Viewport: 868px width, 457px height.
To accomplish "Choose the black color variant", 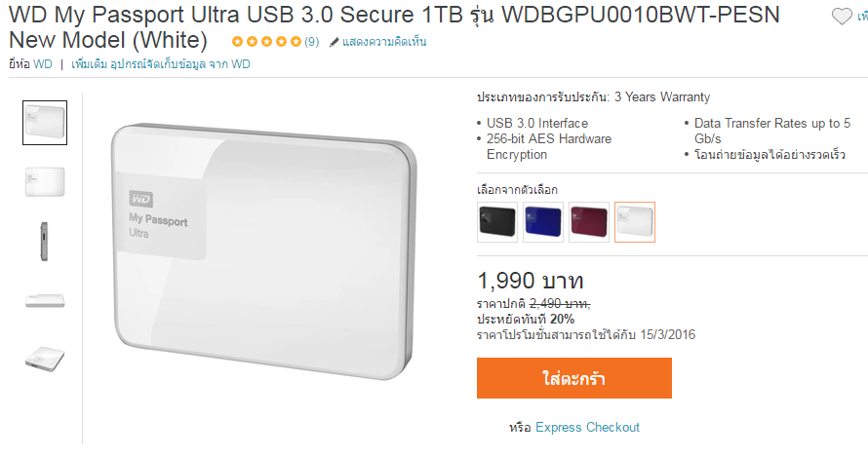I will (497, 222).
